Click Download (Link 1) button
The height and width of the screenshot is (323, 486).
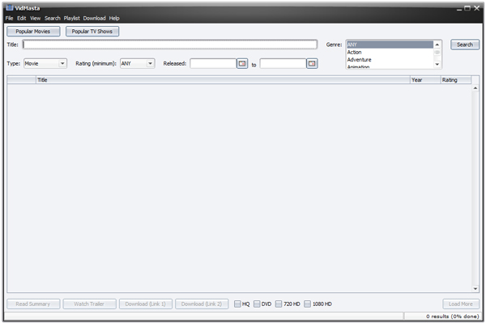click(145, 304)
